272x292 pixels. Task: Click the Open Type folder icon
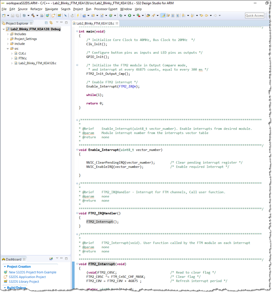(148, 15)
